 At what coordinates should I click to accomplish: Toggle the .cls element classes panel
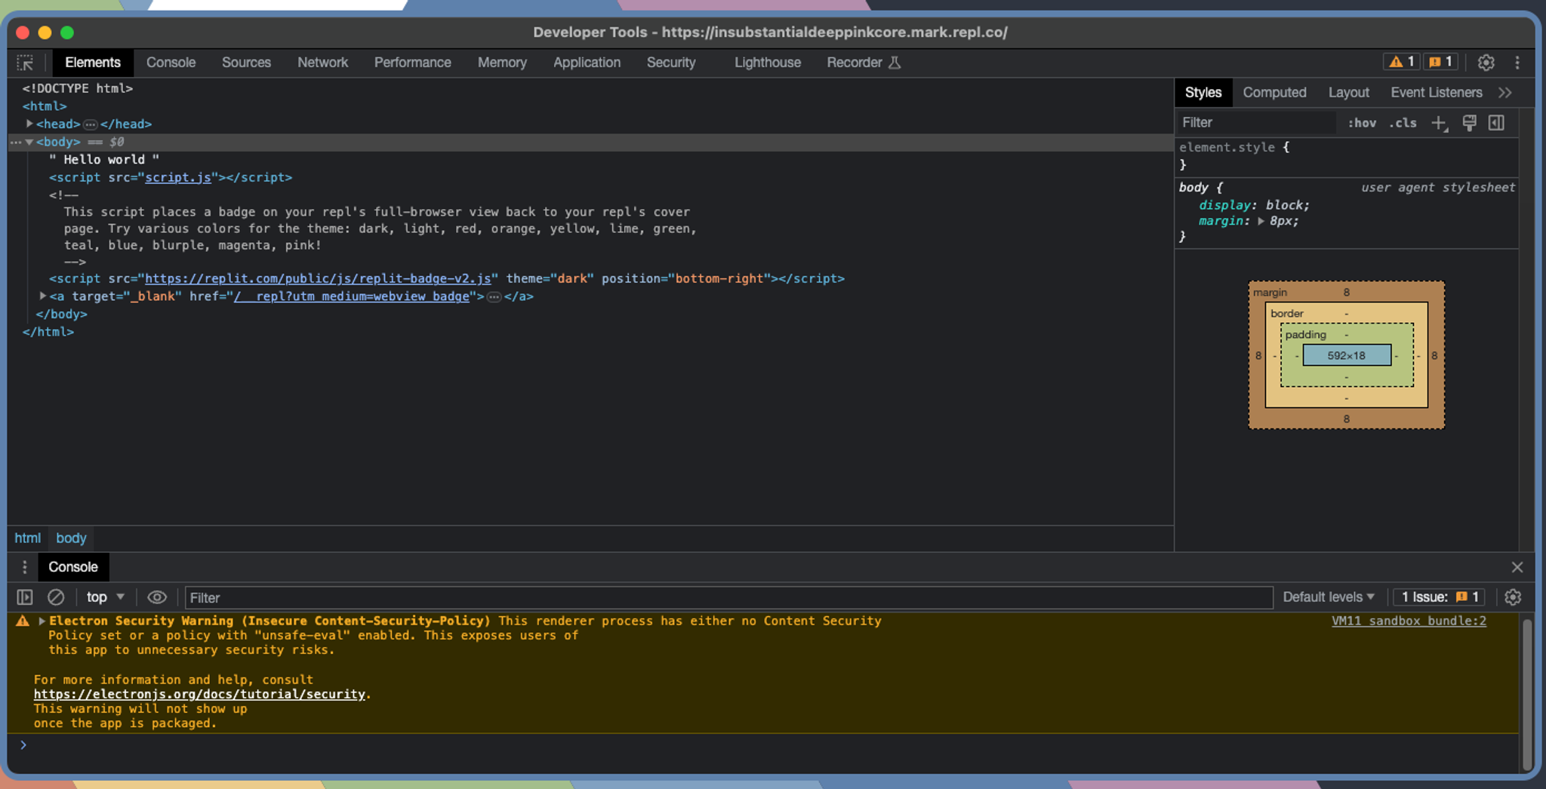pyautogui.click(x=1403, y=123)
